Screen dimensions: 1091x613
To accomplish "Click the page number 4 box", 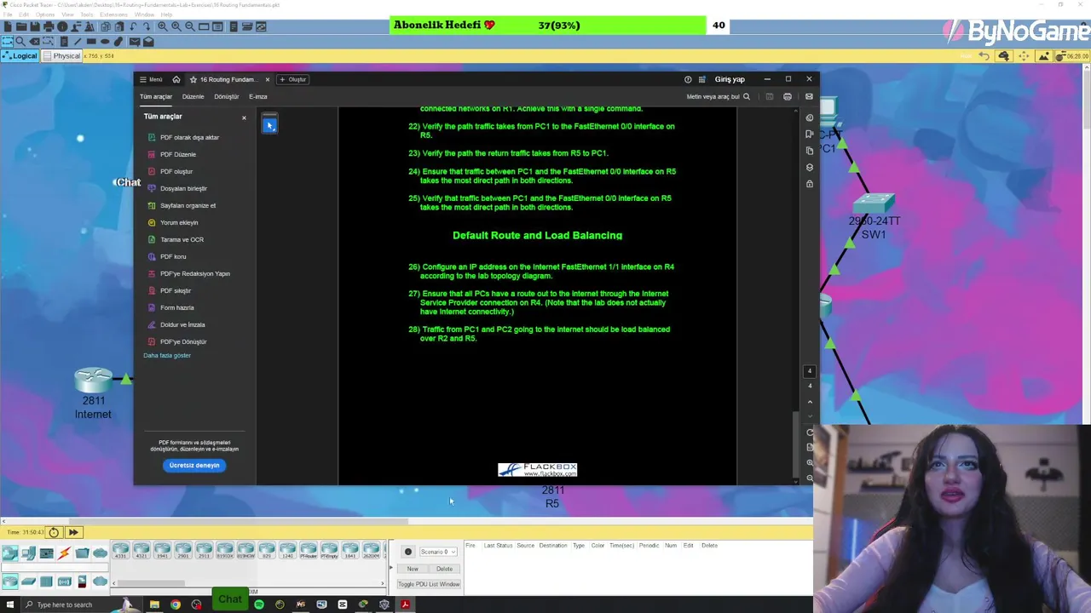I will (810, 371).
